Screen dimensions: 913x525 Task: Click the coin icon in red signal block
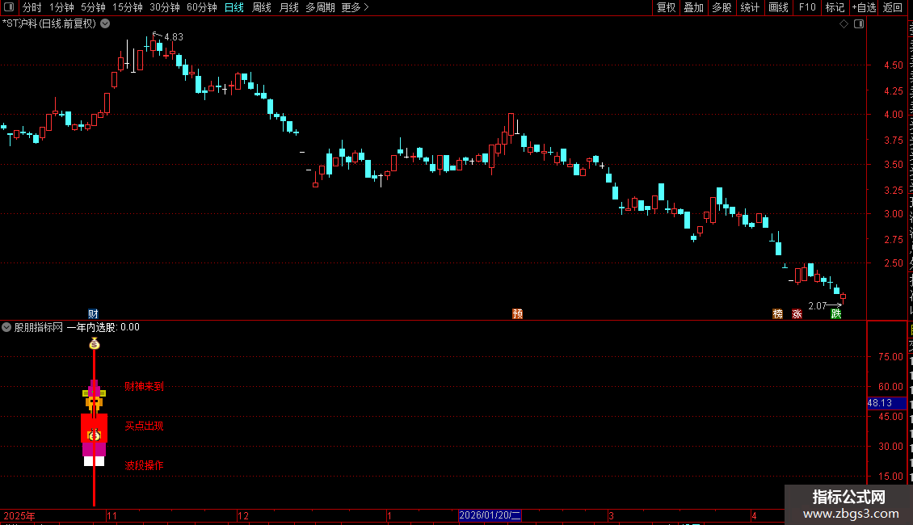95,435
